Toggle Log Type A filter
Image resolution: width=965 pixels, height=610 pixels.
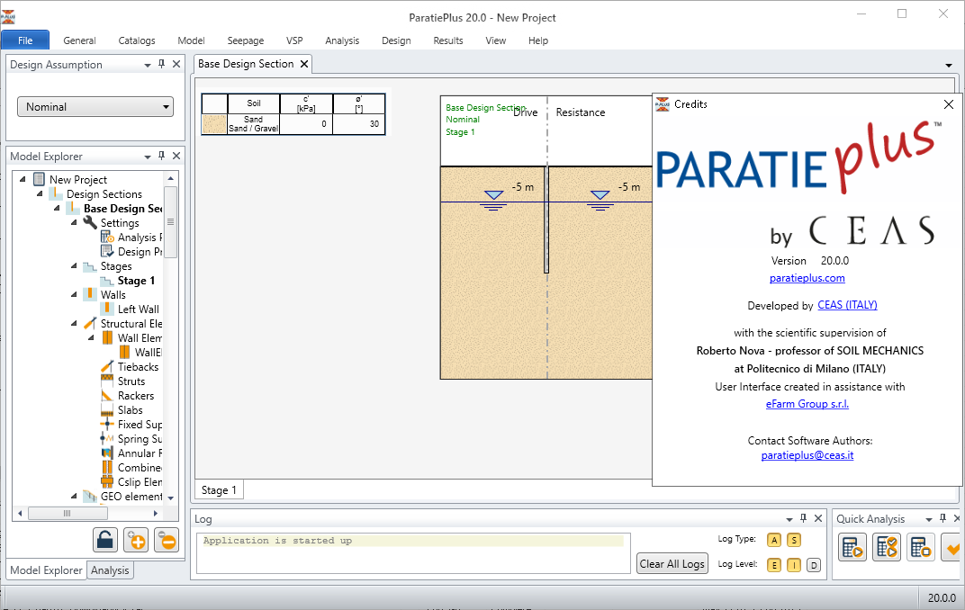(x=773, y=540)
